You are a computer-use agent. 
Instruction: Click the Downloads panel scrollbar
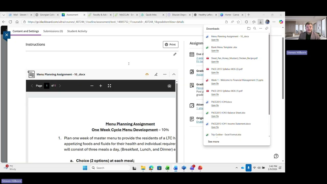point(269,74)
